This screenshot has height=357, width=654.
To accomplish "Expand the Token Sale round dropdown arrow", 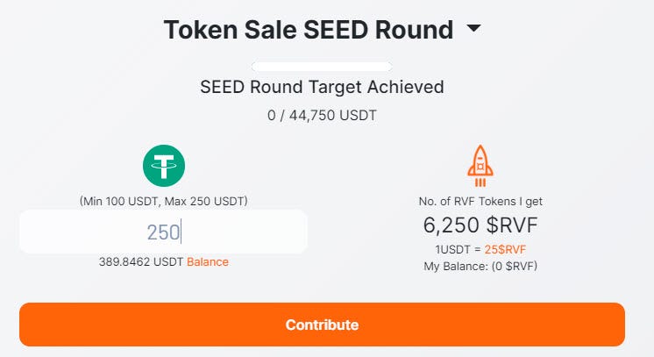I will [x=473, y=28].
